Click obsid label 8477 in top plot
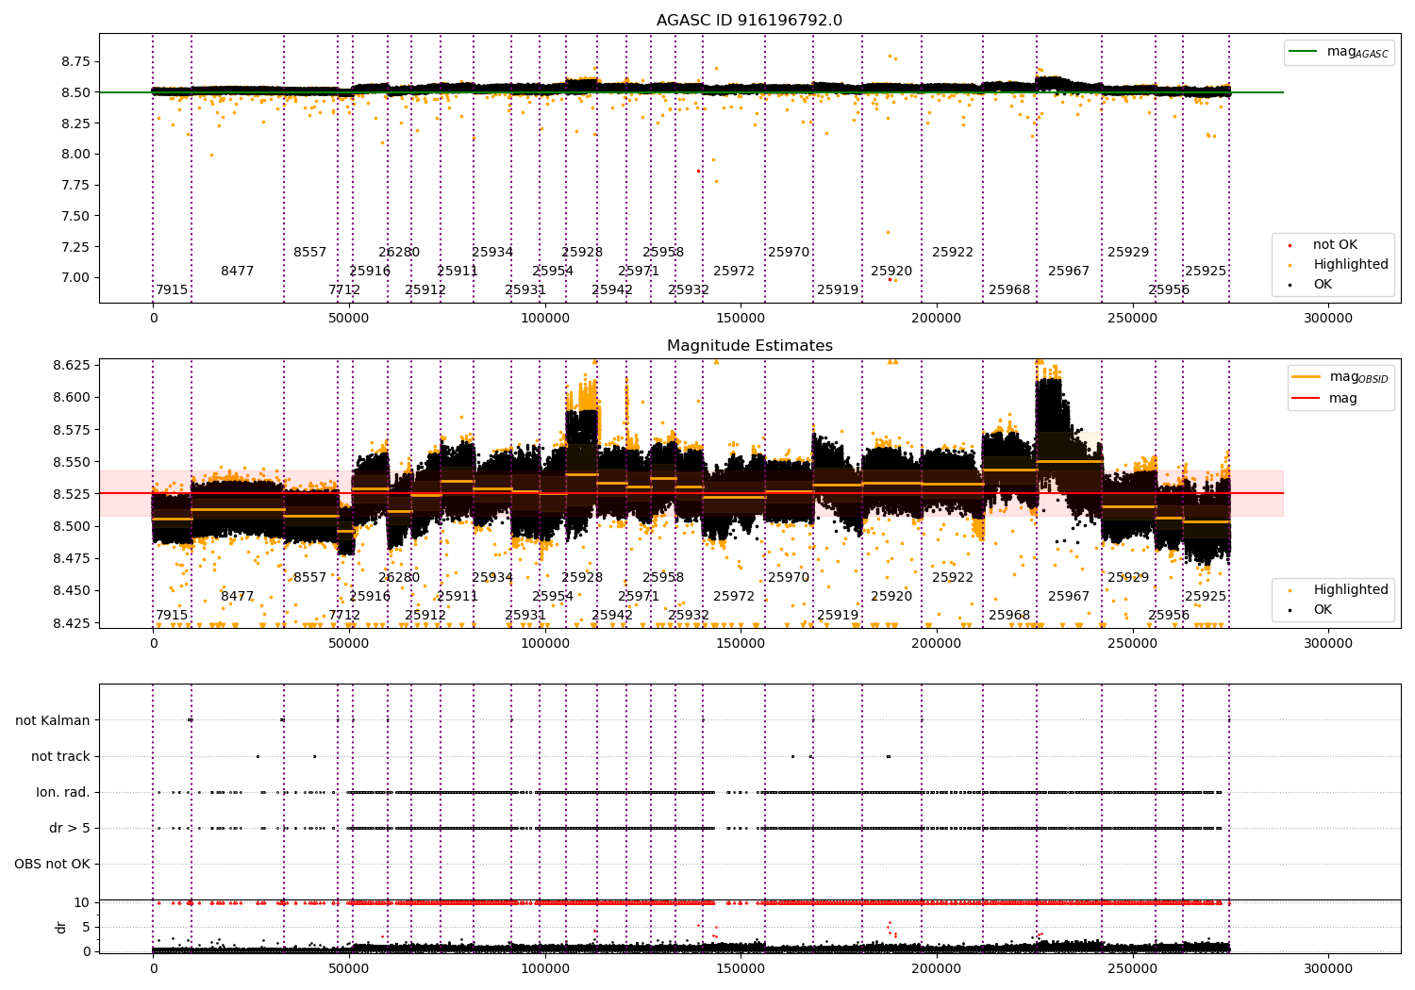Image resolution: width=1415 pixels, height=990 pixels. [x=238, y=271]
